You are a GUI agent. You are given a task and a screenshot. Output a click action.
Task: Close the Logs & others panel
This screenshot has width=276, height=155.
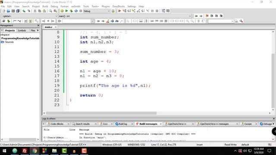[x=274, y=119]
